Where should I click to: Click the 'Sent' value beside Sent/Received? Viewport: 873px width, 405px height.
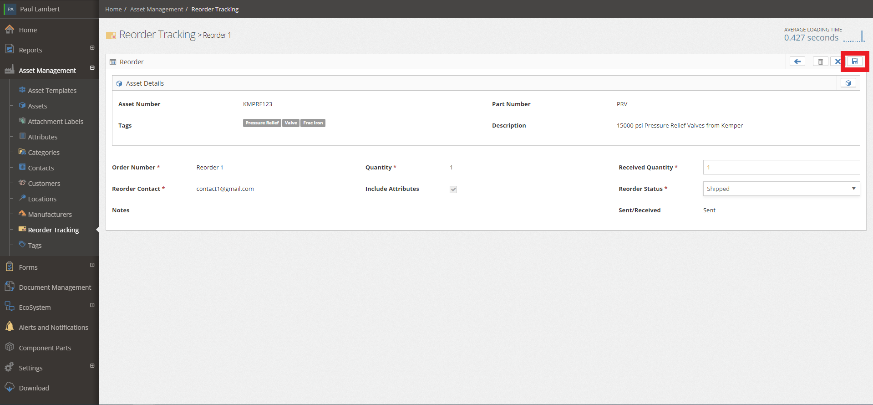pos(709,210)
